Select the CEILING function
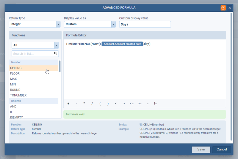Viewport: 238px width, 159px height. [x=34, y=68]
